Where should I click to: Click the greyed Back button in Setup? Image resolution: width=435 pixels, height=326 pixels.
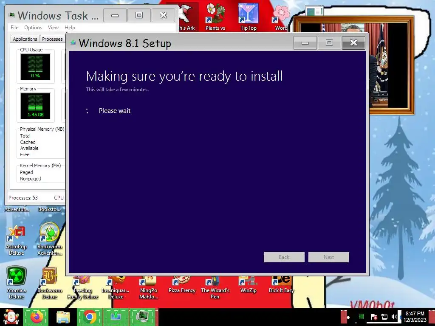[284, 257]
